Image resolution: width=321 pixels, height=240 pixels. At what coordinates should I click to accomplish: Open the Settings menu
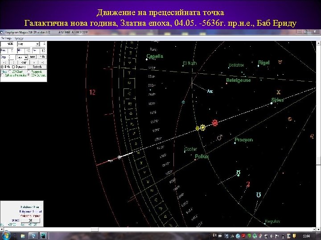(x=6, y=38)
